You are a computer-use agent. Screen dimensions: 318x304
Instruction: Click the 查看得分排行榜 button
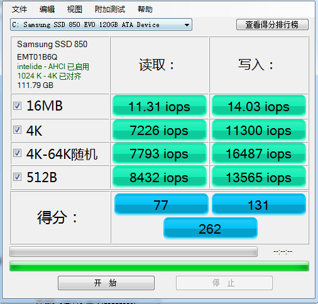click(272, 24)
